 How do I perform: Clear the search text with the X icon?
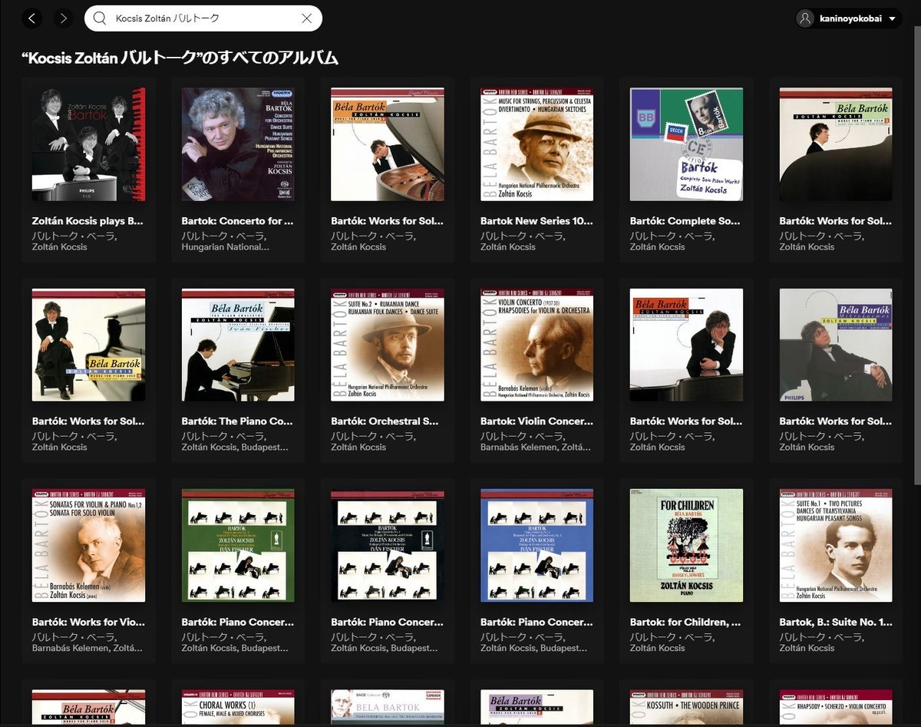[x=307, y=18]
